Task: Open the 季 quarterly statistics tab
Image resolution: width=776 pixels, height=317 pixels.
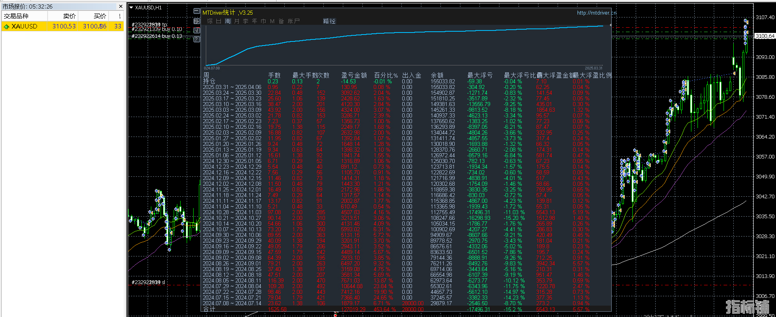Action: coord(246,21)
